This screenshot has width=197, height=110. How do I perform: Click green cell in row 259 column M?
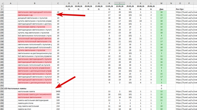click(x=161, y=103)
